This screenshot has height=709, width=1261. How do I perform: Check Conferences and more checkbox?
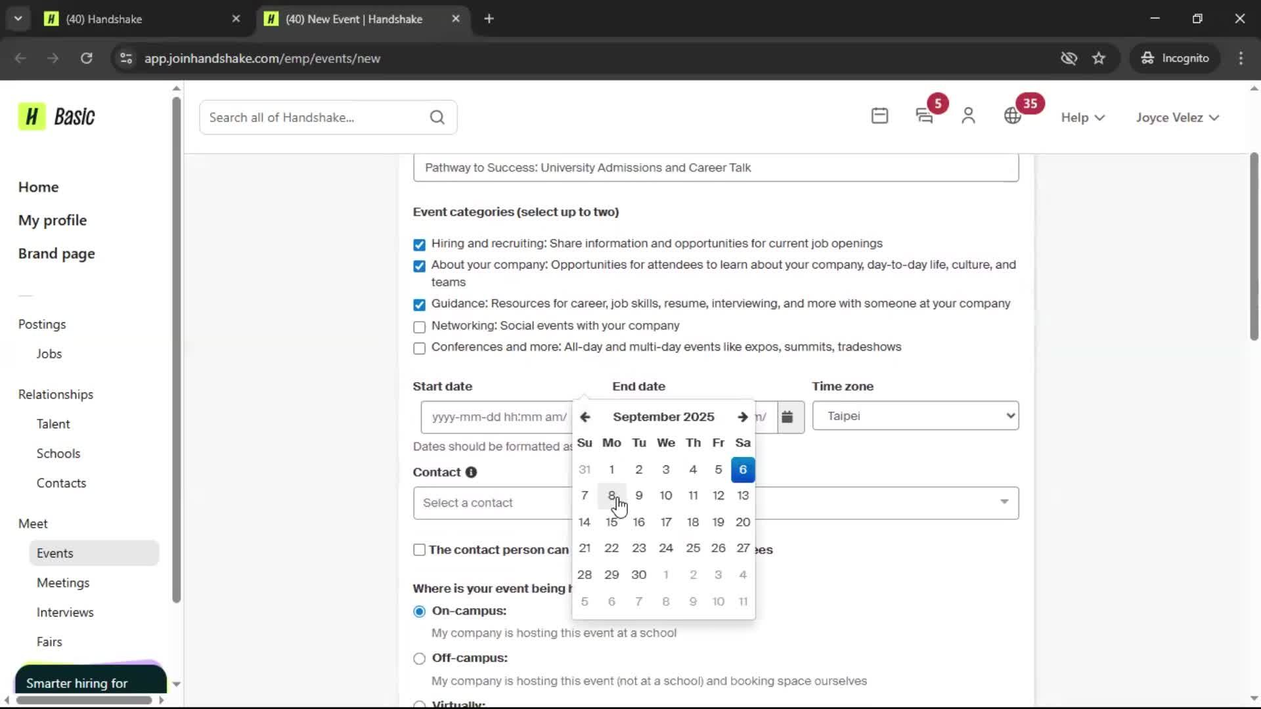419,348
